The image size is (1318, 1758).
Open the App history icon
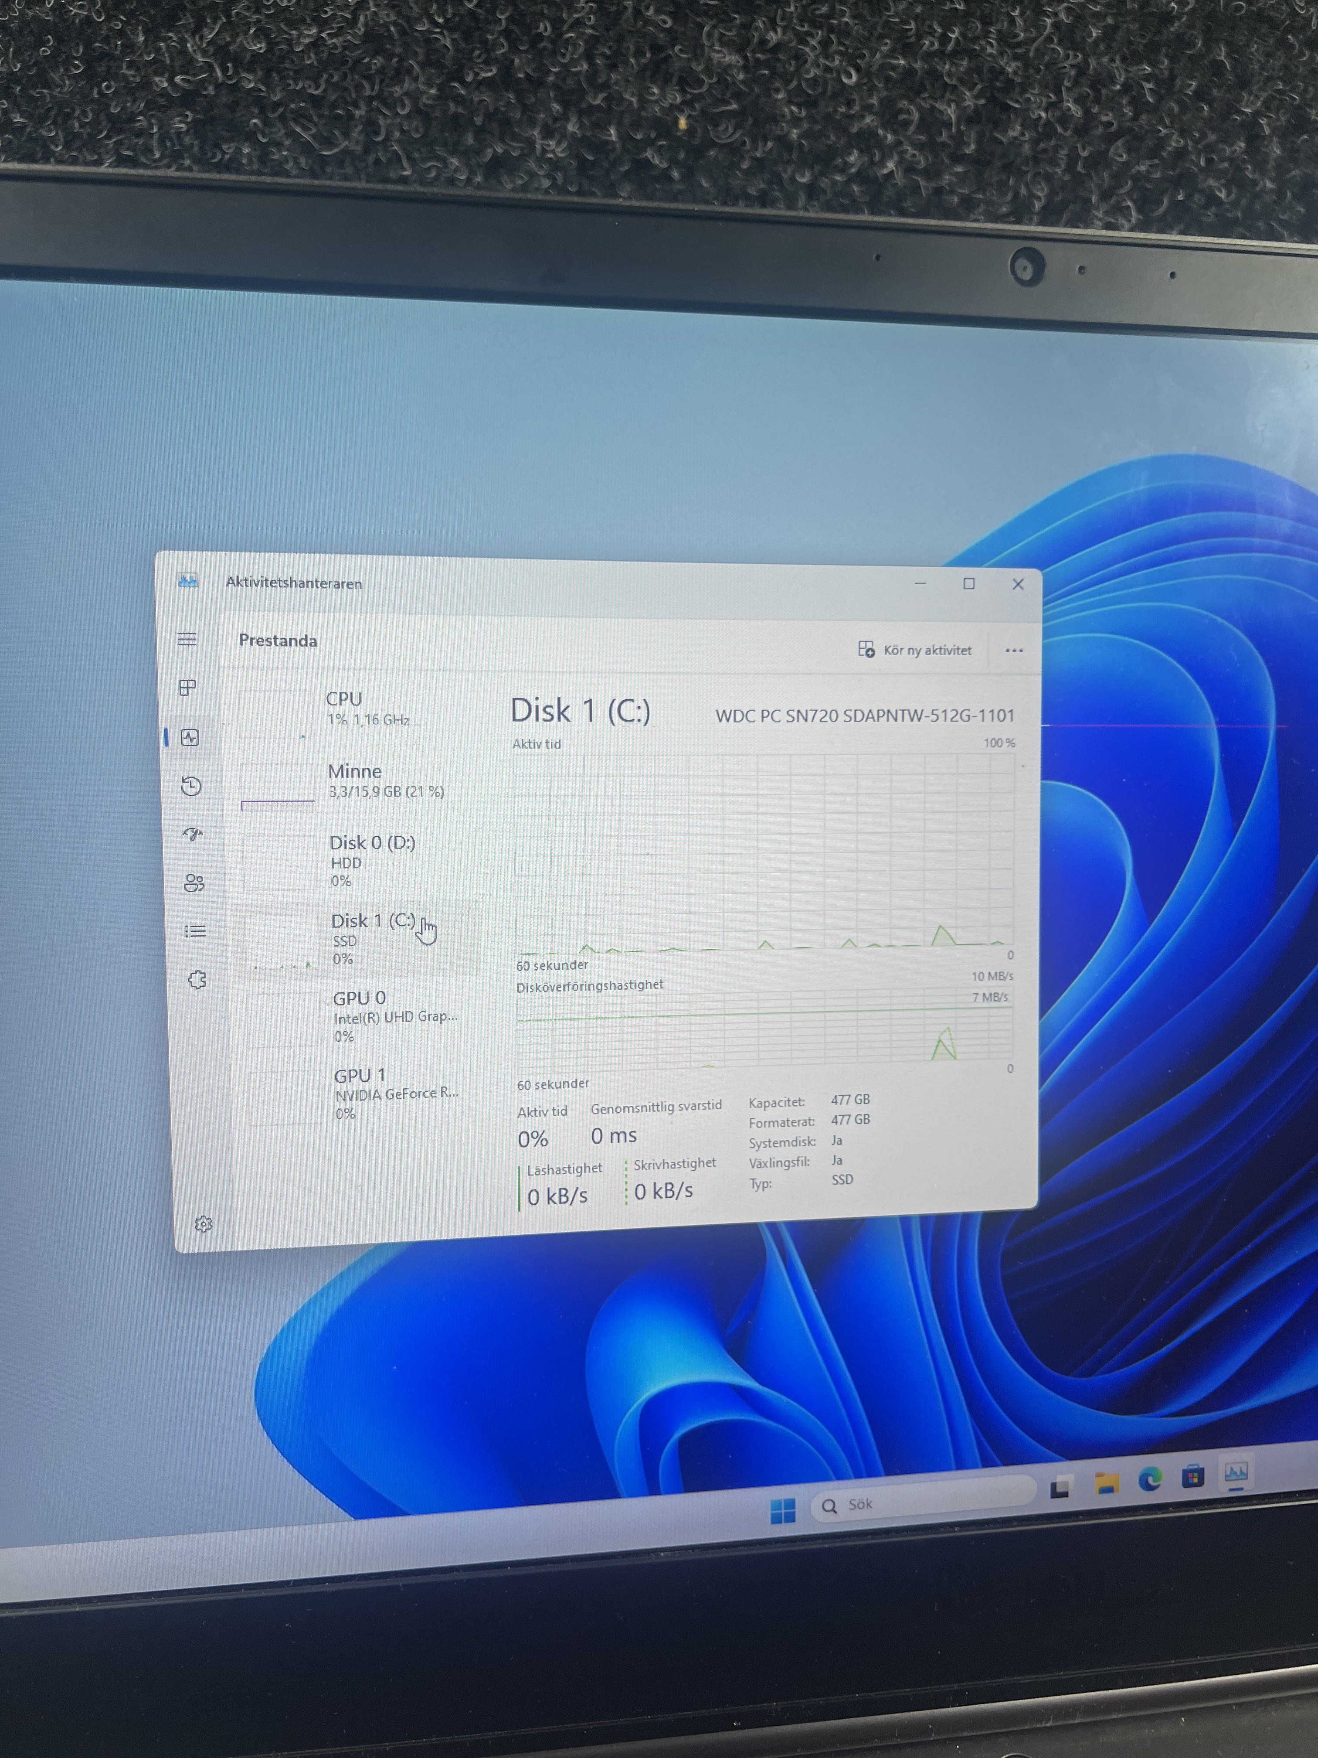click(191, 786)
